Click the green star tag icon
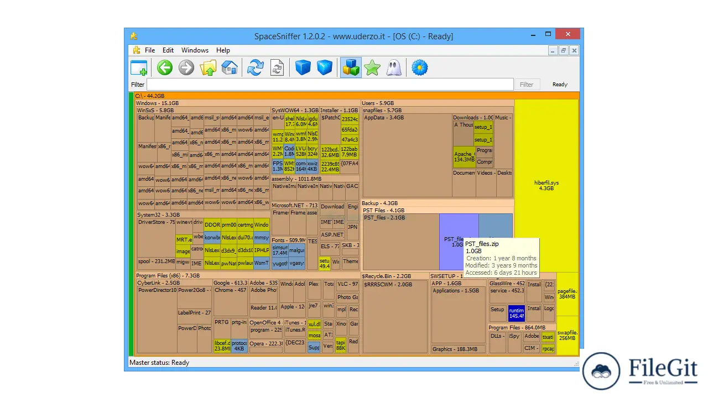 point(372,68)
